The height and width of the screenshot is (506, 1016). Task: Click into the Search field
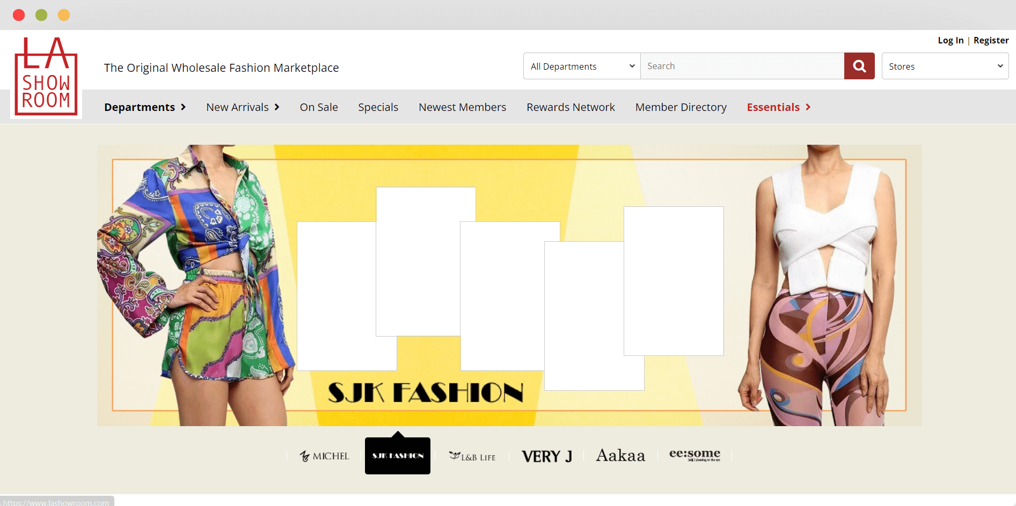click(742, 66)
